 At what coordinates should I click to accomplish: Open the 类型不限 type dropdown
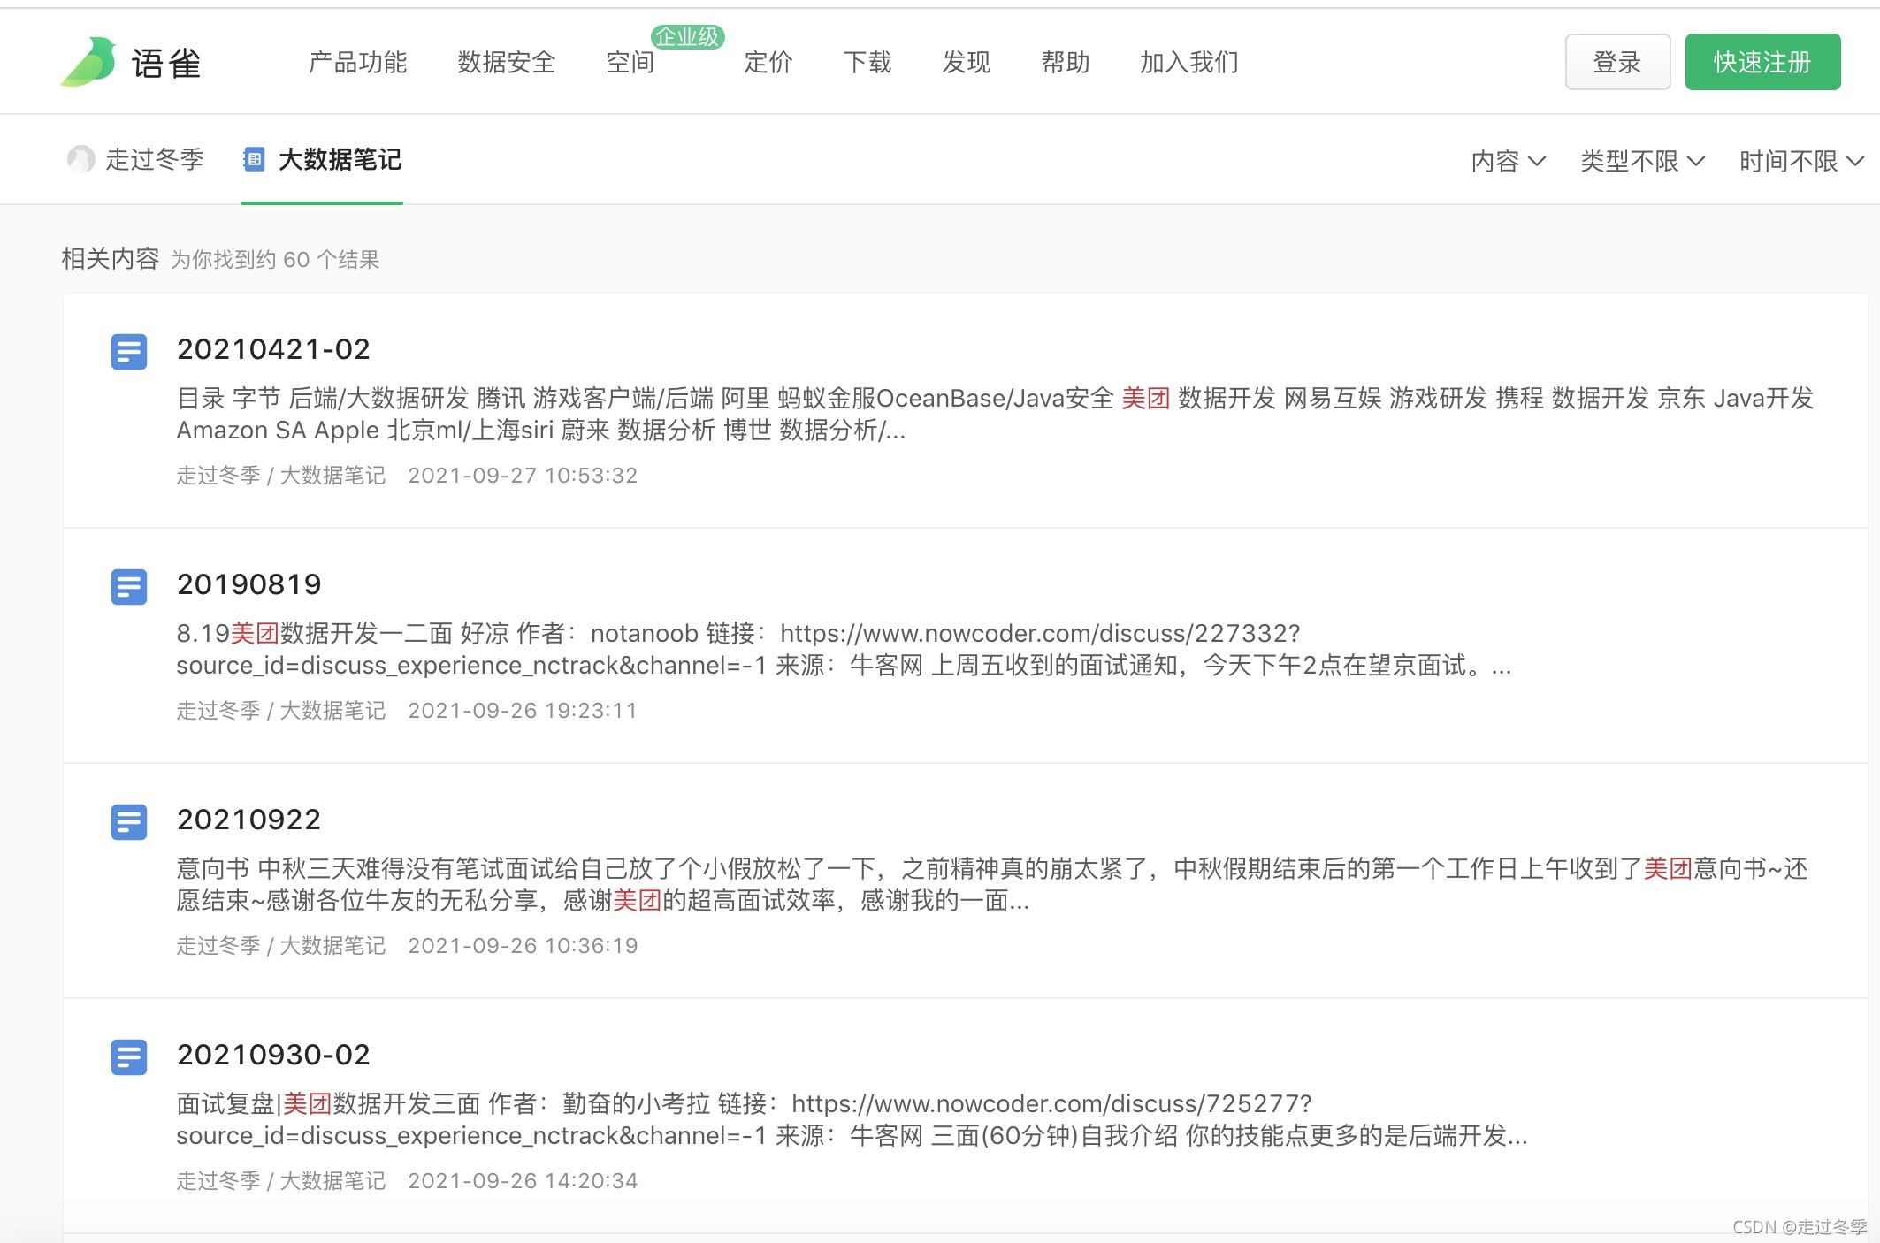(x=1641, y=161)
